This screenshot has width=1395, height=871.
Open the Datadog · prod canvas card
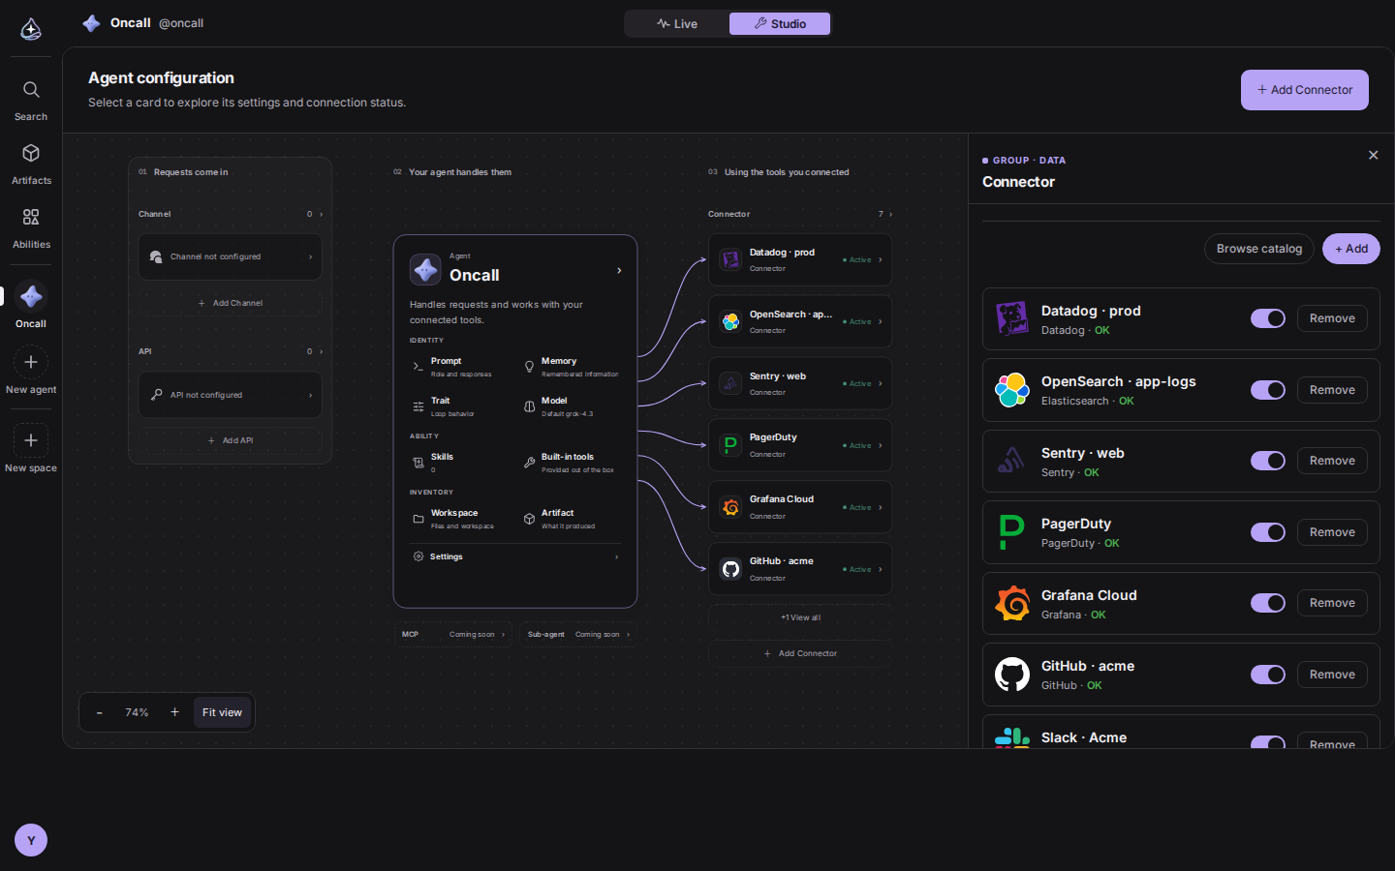[800, 259]
